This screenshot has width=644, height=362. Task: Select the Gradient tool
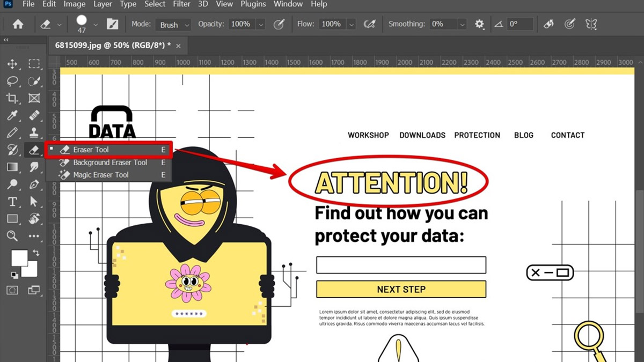(13, 167)
